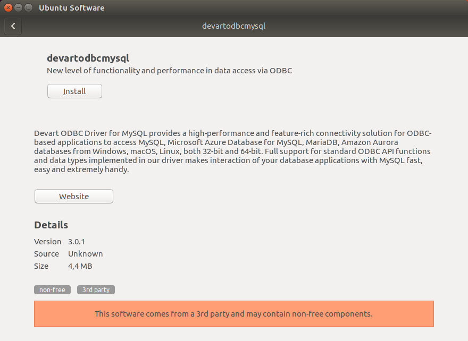The height and width of the screenshot is (341, 468).
Task: Open the devartodbcmysql Website
Action: tap(73, 196)
